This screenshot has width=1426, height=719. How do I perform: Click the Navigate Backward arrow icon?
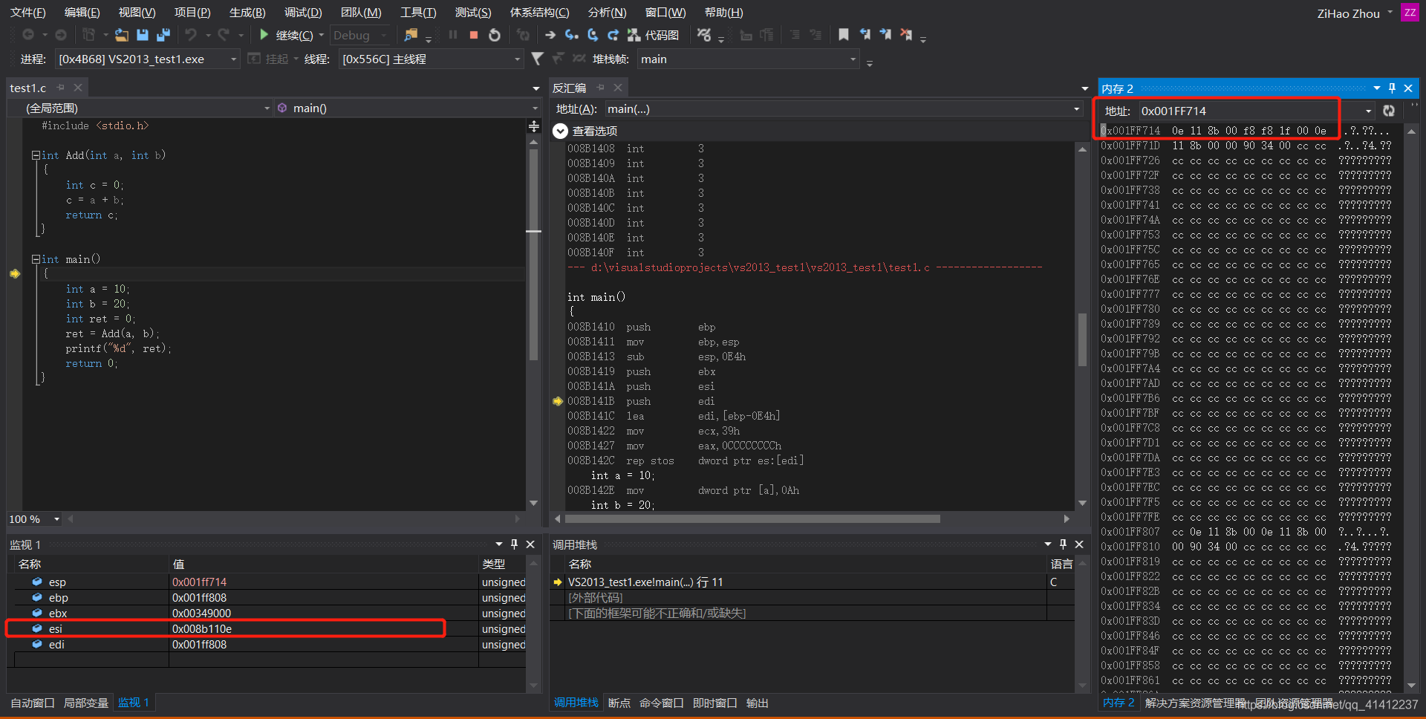point(28,35)
